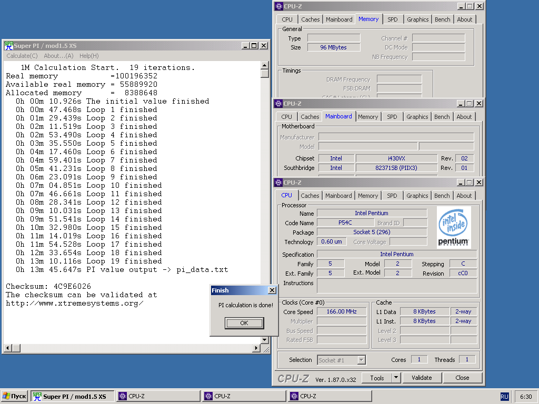Viewport: 539px width, 404px height.
Task: Select the SPD tab in top CPU-Z window
Action: pos(393,19)
